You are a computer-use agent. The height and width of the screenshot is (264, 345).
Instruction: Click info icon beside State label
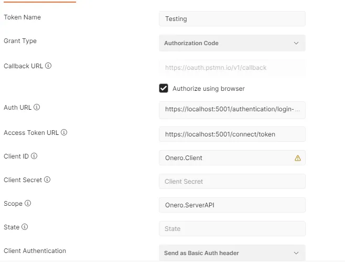click(25, 227)
